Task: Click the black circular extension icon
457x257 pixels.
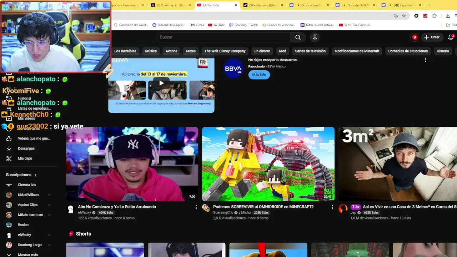Action: point(416,16)
